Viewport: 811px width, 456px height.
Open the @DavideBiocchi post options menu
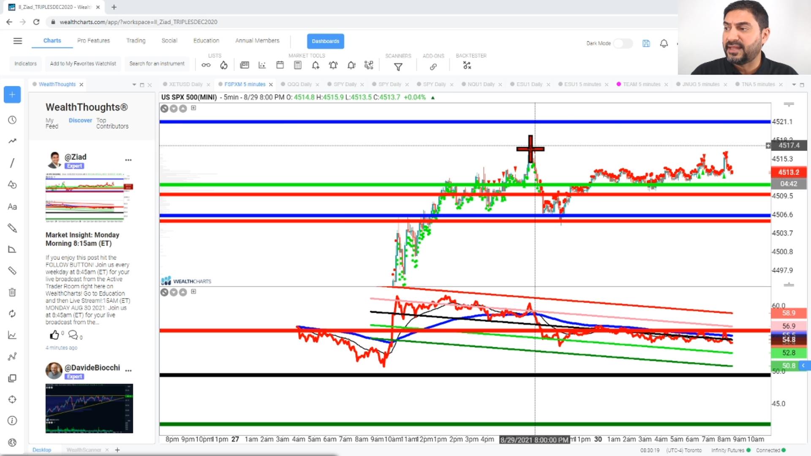(128, 370)
